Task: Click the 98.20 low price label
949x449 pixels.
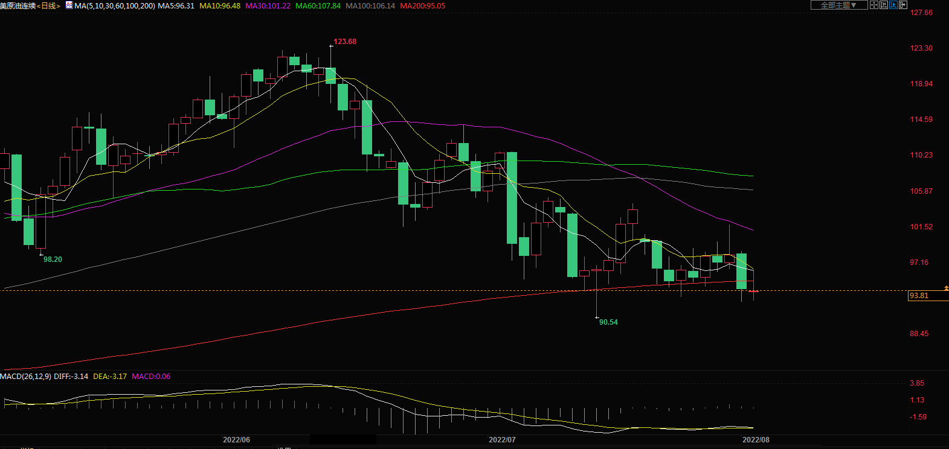Action: coord(53,260)
